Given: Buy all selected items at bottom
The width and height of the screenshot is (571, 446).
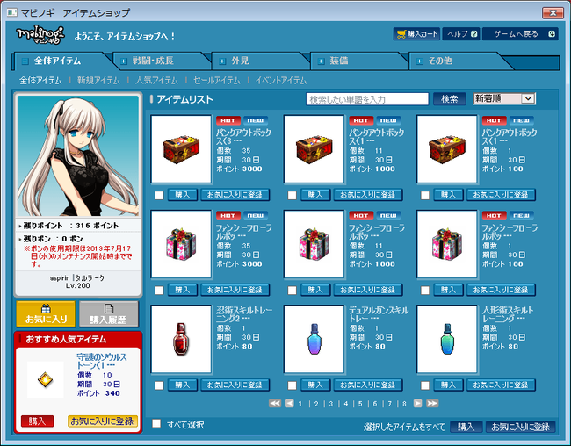Looking at the screenshot, I should pos(466,427).
